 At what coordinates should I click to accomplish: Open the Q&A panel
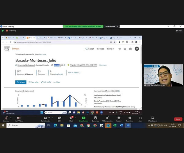point(59,119)
